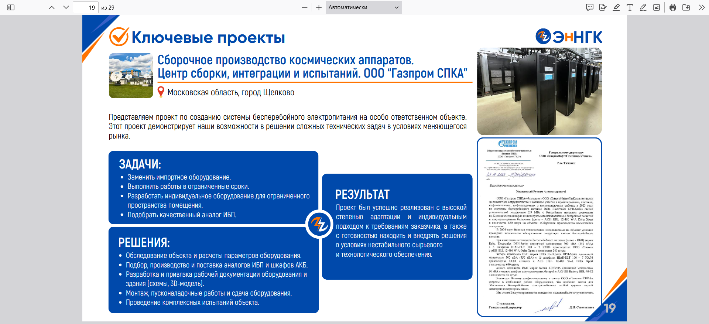Click the round lightning emblem between the blue boxes
Viewport: 709px width, 324px height.
[319, 224]
